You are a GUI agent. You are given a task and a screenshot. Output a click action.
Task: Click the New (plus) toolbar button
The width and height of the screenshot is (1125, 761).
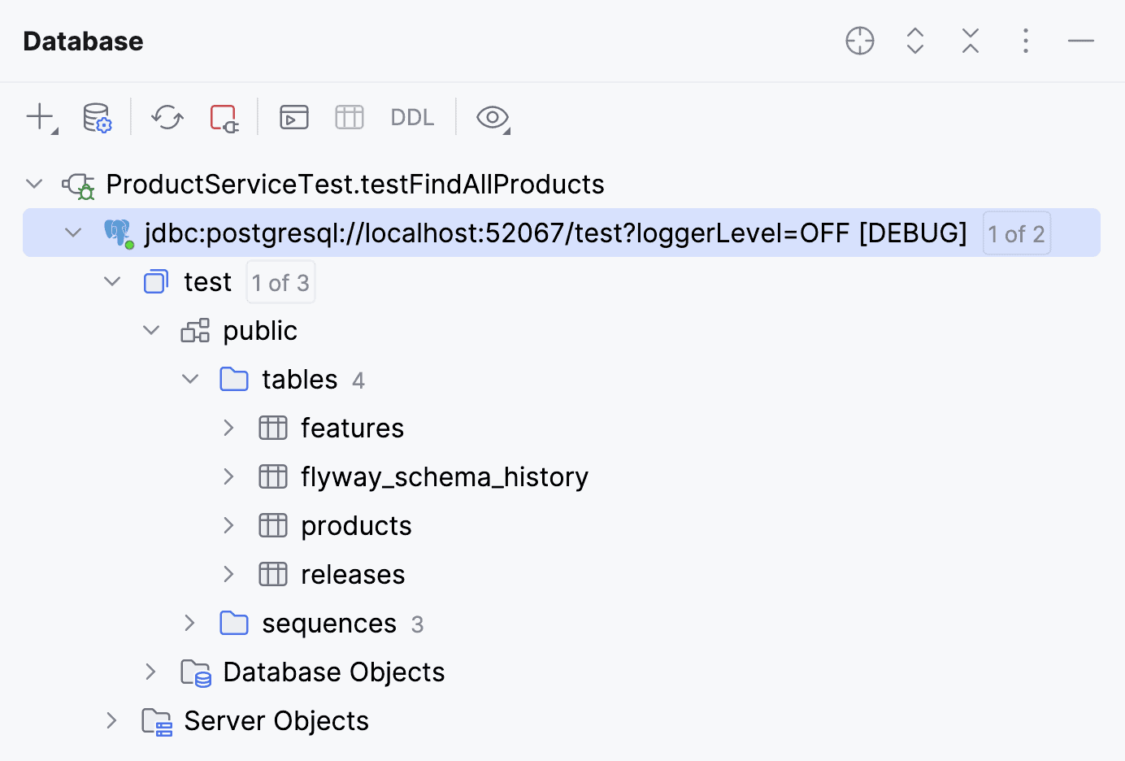click(40, 117)
